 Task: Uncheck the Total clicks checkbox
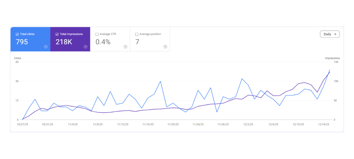17,34
